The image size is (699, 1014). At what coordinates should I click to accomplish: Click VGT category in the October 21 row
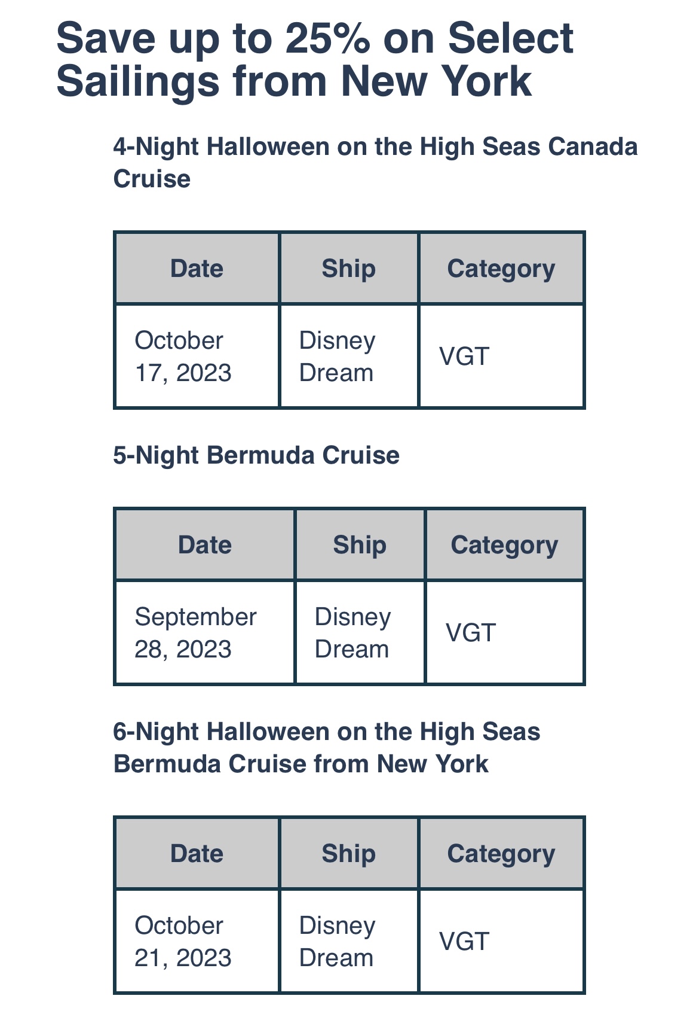click(464, 942)
